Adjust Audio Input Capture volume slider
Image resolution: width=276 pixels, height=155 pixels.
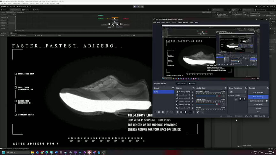[x=207, y=96]
